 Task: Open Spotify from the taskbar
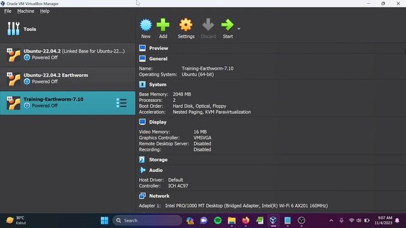coord(218,220)
